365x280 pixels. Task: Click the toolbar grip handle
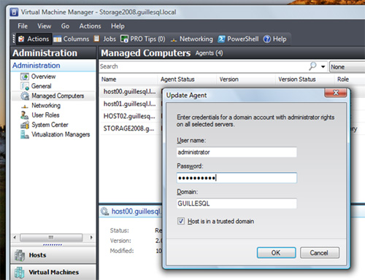pos(14,39)
